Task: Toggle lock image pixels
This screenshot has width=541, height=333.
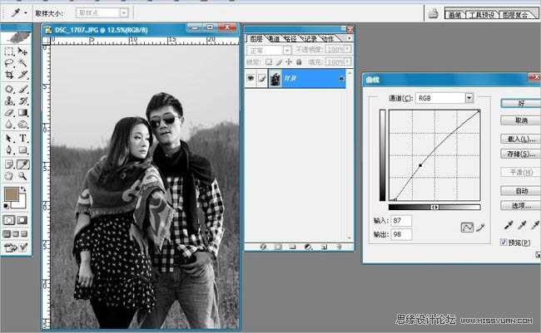Action: coord(279,62)
